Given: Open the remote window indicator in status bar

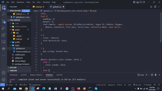Looking at the screenshot, I should [3, 85].
